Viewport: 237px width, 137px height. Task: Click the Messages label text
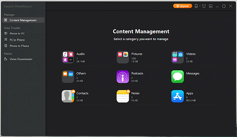[x=193, y=73]
